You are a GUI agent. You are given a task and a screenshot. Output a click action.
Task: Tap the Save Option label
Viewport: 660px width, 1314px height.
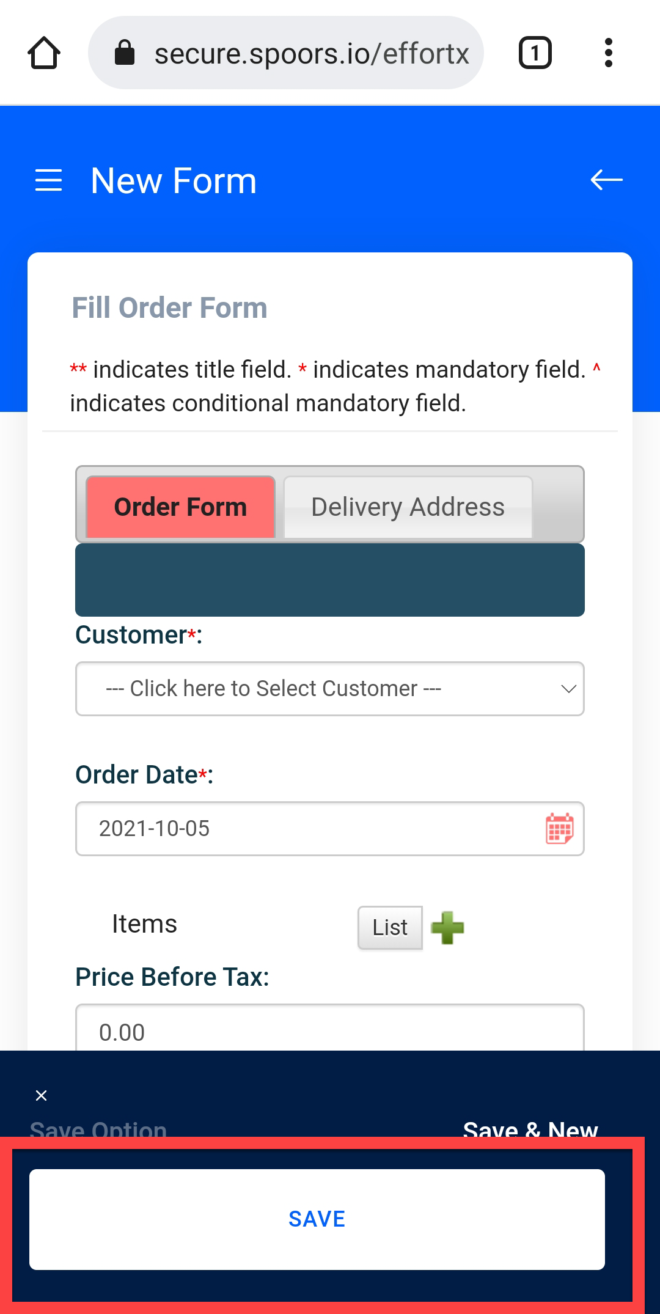point(98,1128)
